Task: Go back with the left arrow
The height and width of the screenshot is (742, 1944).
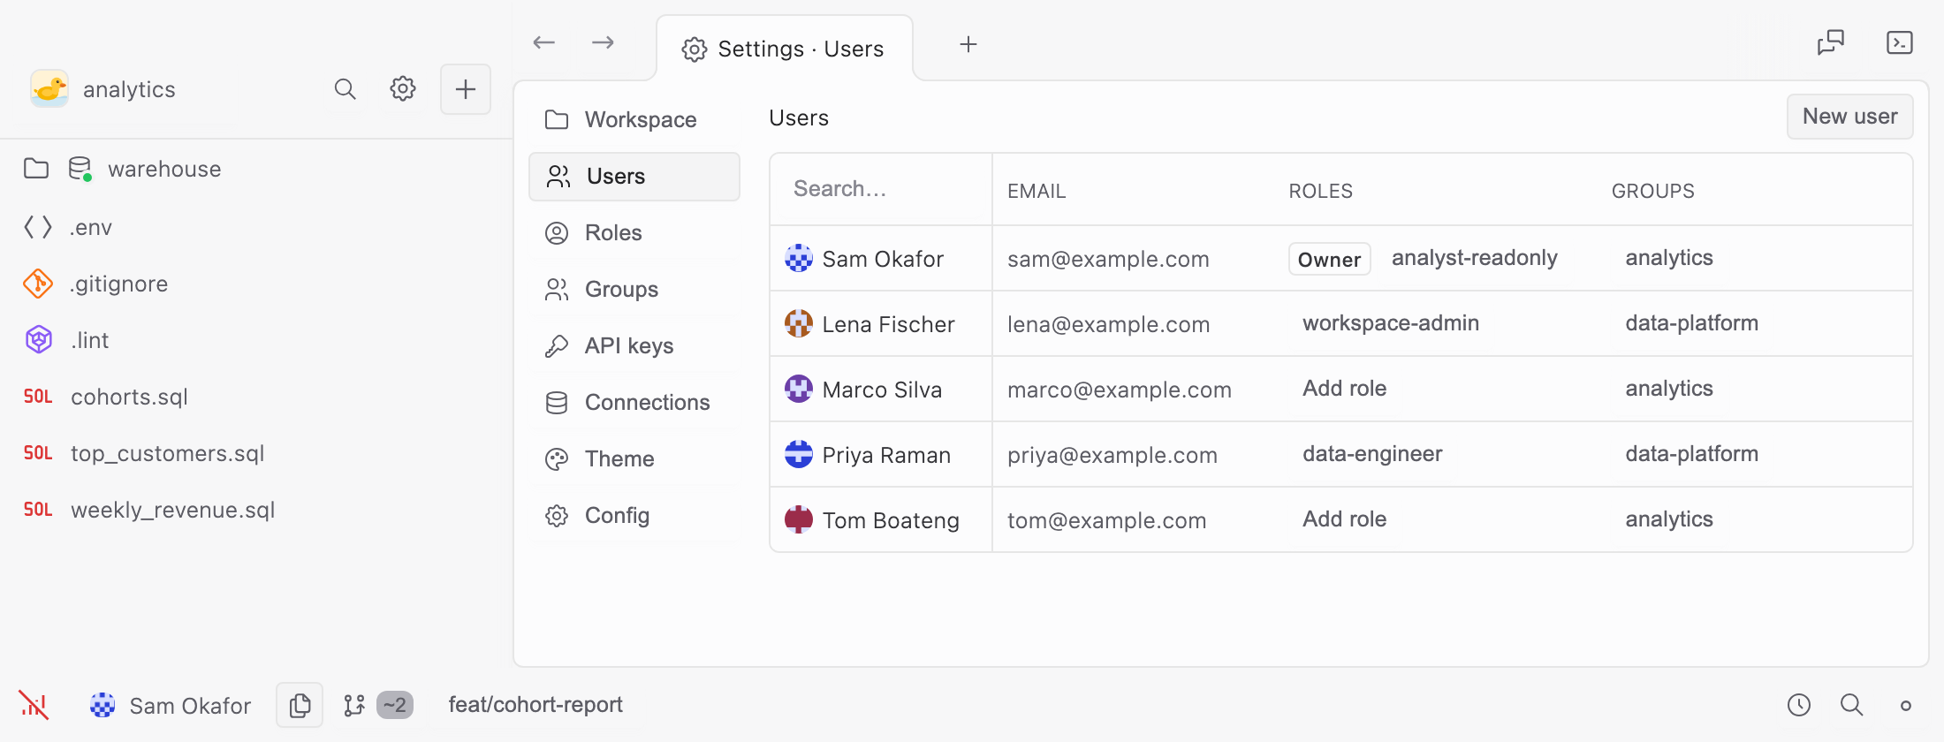Action: pos(544,42)
